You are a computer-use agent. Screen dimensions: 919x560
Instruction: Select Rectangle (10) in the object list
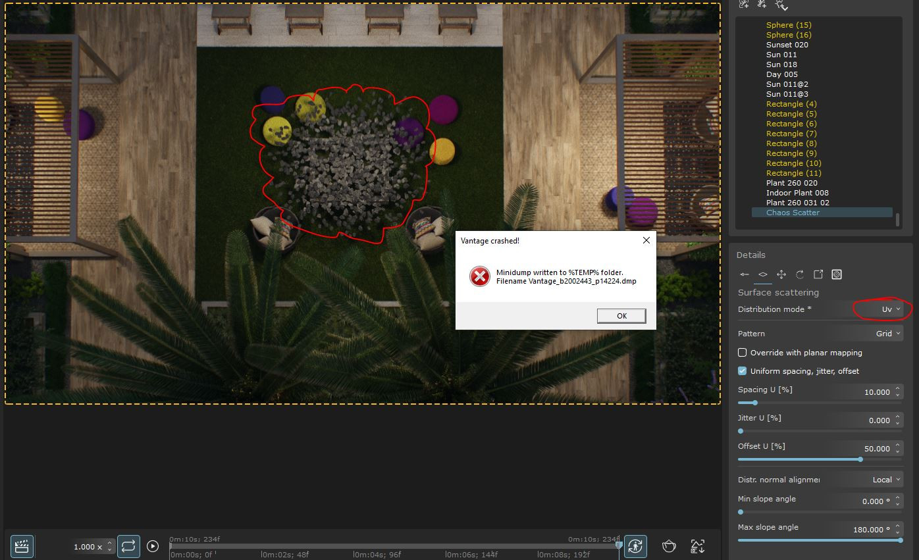(x=794, y=163)
